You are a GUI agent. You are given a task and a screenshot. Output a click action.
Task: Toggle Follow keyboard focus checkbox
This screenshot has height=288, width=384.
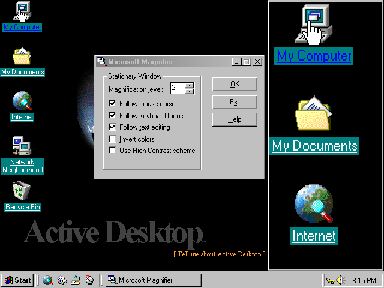pos(112,115)
